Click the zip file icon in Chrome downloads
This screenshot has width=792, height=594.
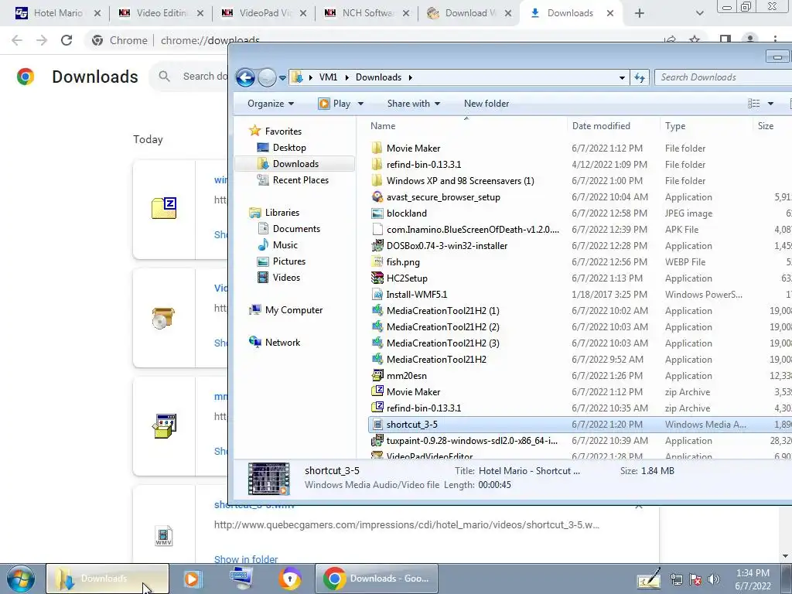click(164, 208)
